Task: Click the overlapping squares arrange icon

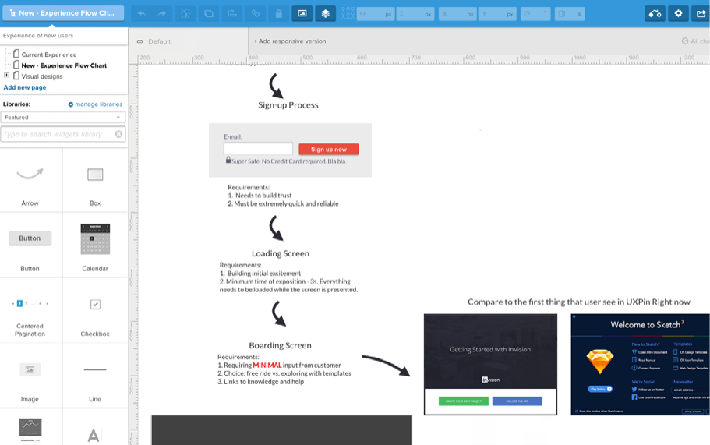Action: [209, 13]
